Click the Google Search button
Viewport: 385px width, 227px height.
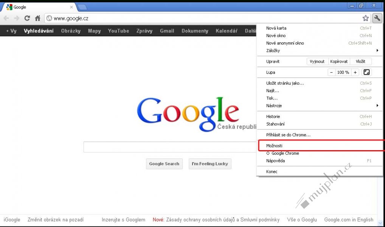click(x=164, y=164)
